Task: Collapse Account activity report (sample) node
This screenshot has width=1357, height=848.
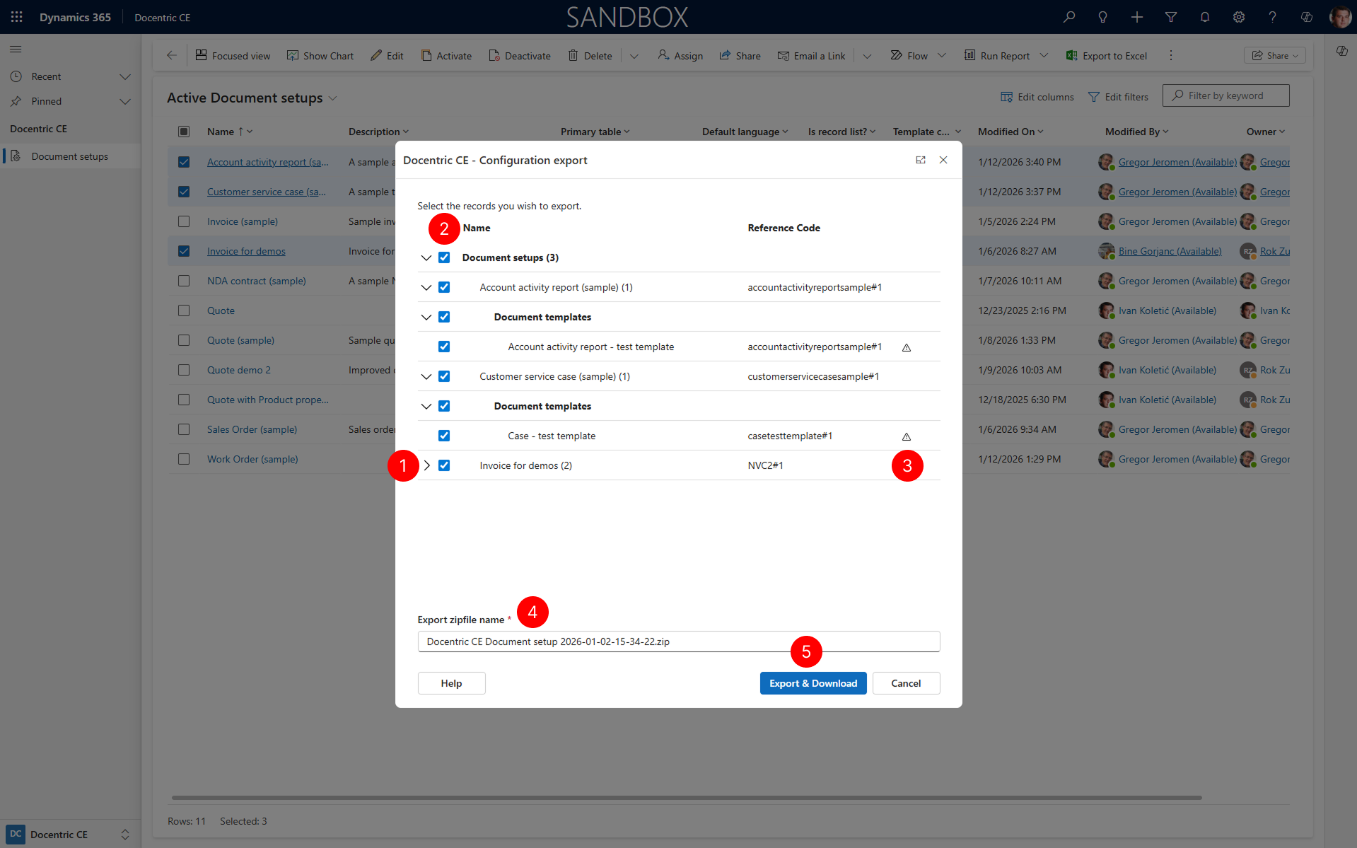Action: [x=426, y=287]
